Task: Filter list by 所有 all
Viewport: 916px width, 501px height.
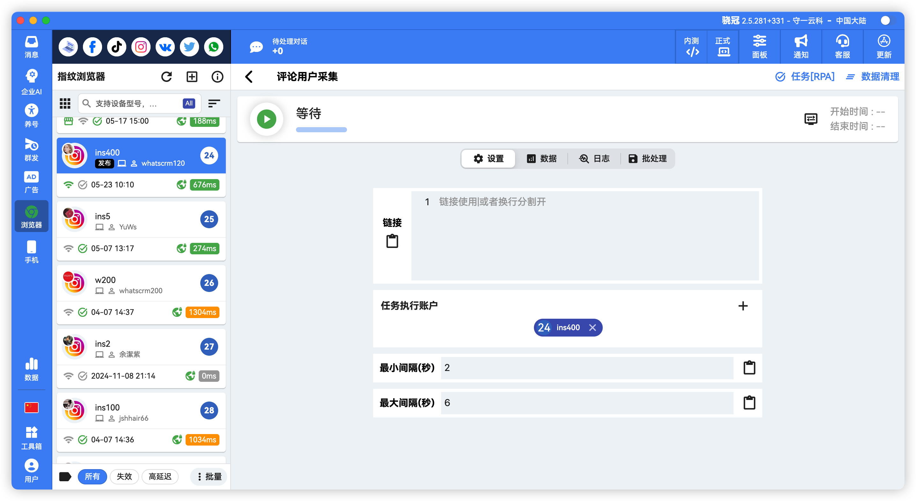Action: 92,476
